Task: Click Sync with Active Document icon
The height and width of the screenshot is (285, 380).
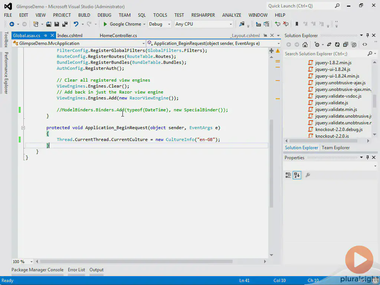Action: (x=329, y=45)
